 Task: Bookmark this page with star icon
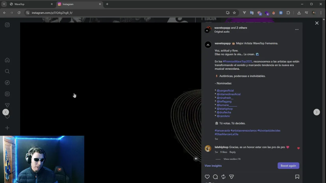234,13
